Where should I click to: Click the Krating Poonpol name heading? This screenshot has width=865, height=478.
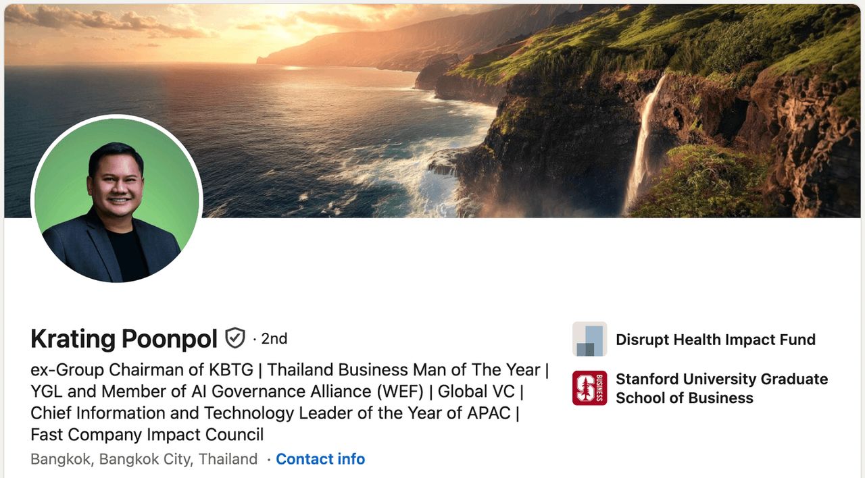[124, 339]
